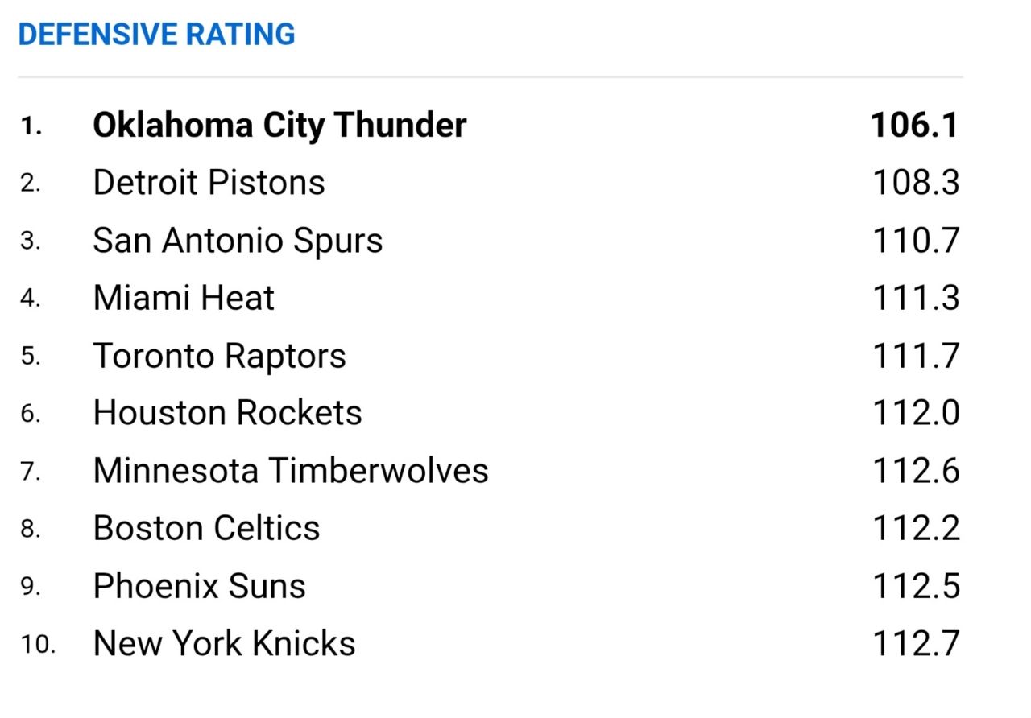
Task: Open the Phoenix Suns entry
Action: (199, 586)
